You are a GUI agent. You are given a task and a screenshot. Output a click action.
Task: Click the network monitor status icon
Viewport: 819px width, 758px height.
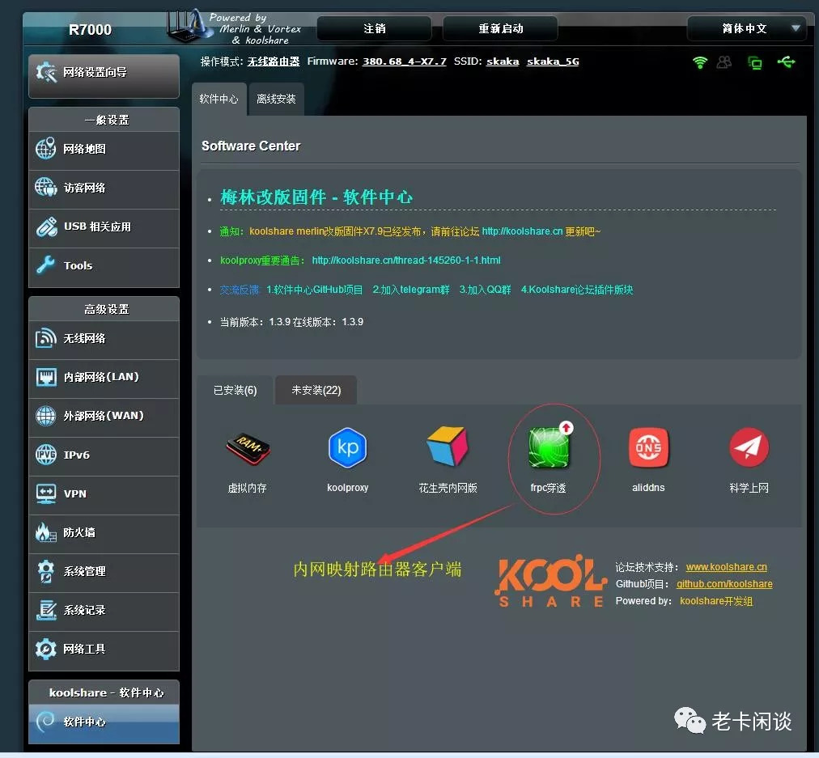(x=755, y=63)
